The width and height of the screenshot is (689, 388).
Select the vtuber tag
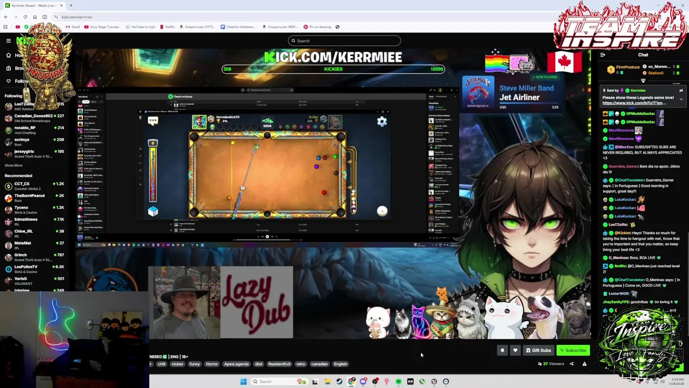click(x=177, y=364)
